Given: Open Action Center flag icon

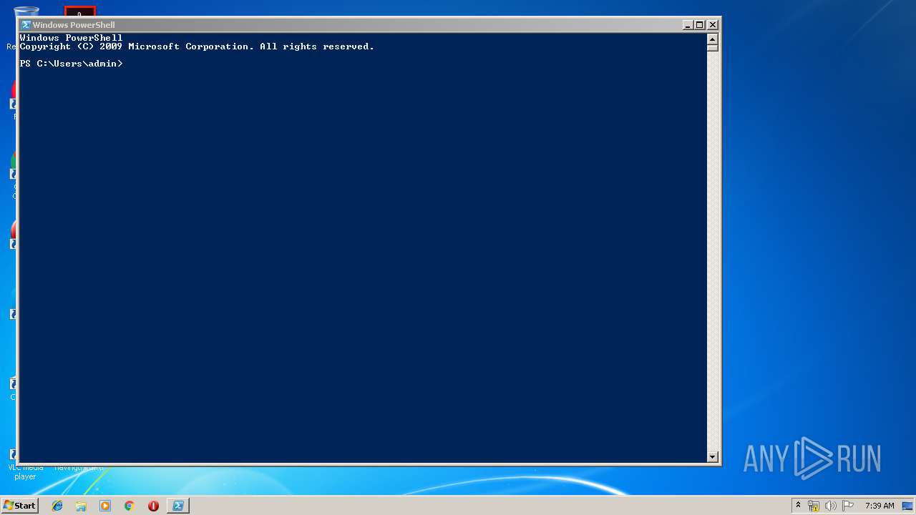Looking at the screenshot, I should pyautogui.click(x=847, y=506).
